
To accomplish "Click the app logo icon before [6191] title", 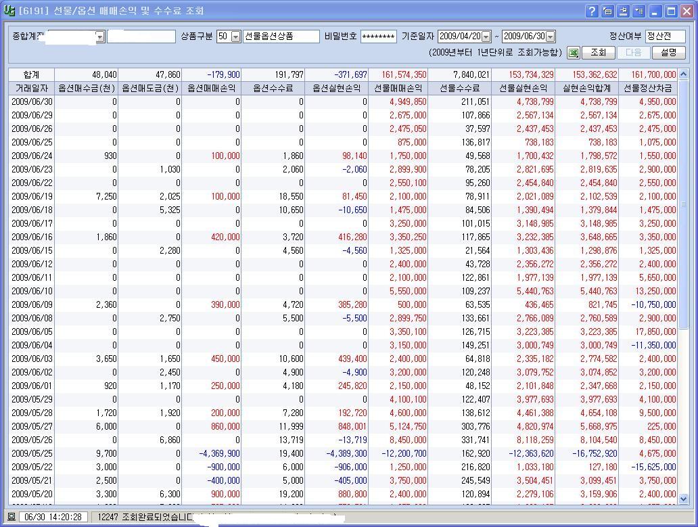I will [x=9, y=11].
